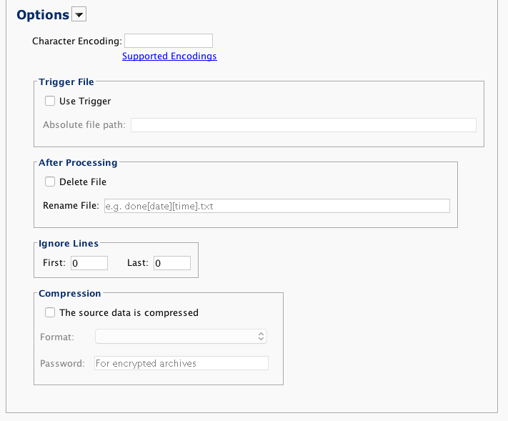Click the Format label text
The height and width of the screenshot is (421, 508).
(x=57, y=336)
